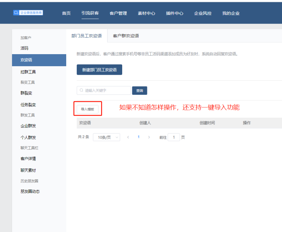Click the 导入模板 button
The image size is (282, 232).
(x=88, y=109)
